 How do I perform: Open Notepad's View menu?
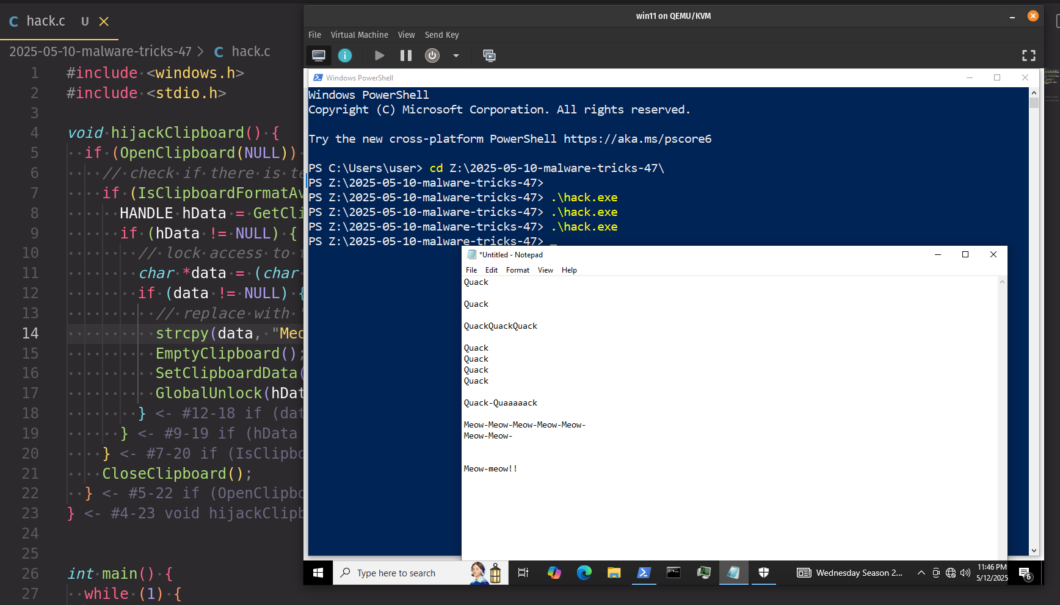(545, 270)
